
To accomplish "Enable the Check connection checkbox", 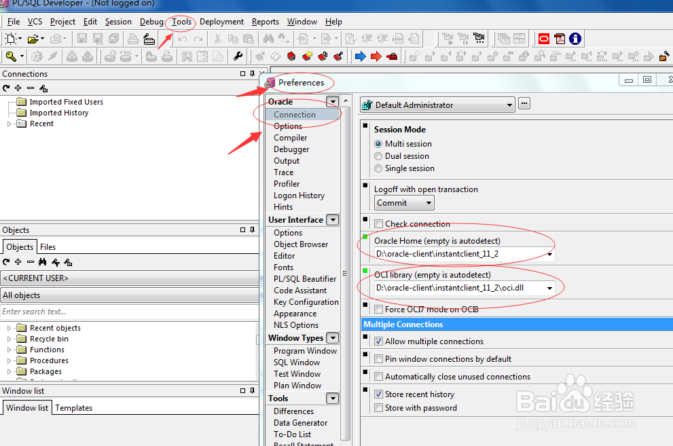I will click(378, 224).
